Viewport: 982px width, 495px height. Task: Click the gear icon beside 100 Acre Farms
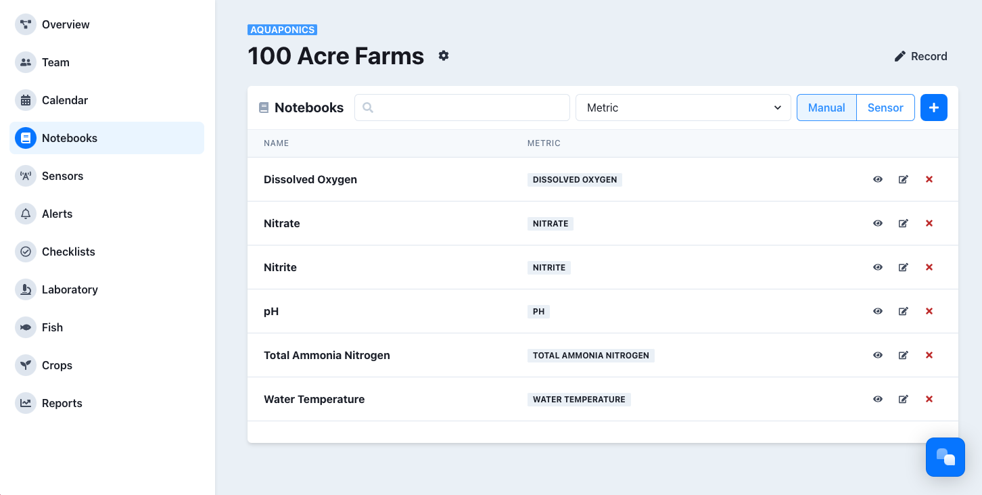click(x=444, y=56)
